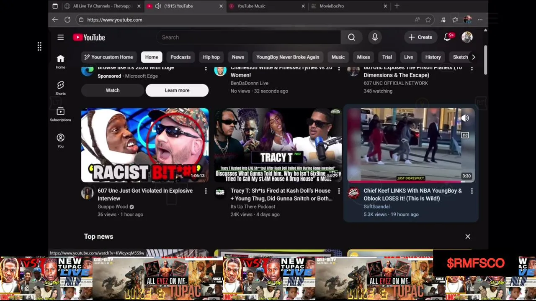Open options for Chief Keef LINKS video
Viewport: 536px width, 301px height.
click(x=472, y=191)
